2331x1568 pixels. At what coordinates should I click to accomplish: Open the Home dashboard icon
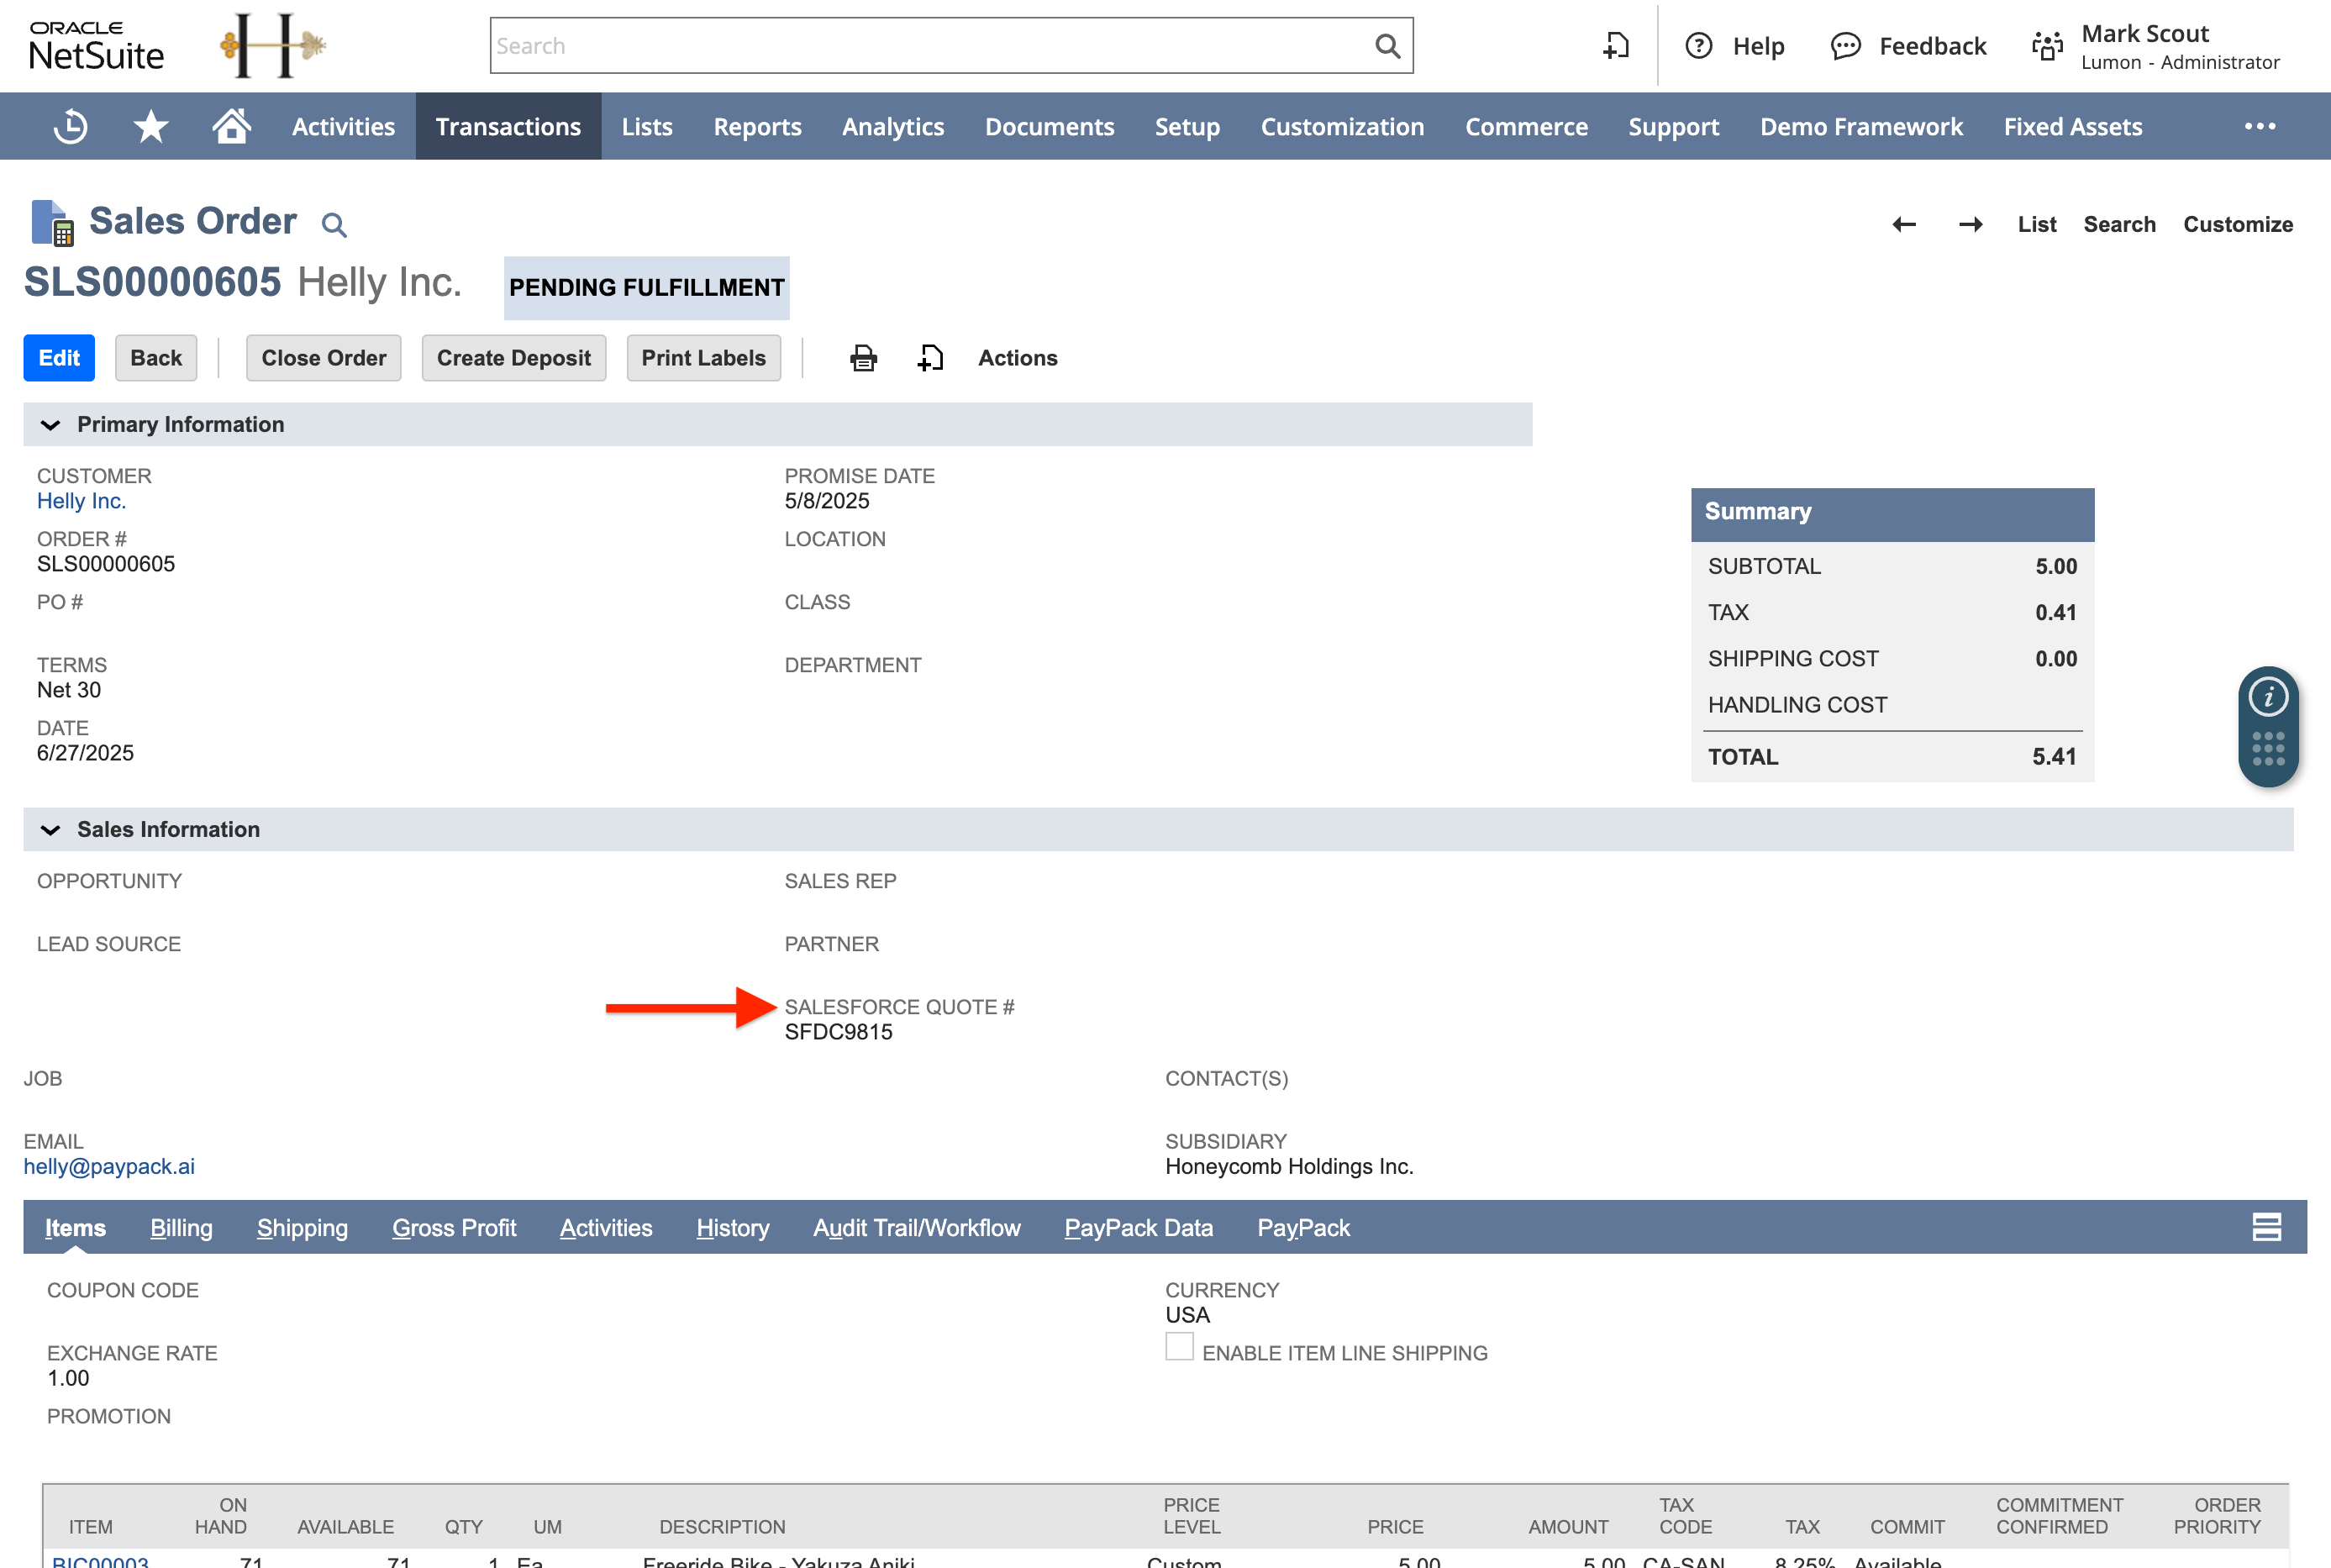pyautogui.click(x=232, y=126)
